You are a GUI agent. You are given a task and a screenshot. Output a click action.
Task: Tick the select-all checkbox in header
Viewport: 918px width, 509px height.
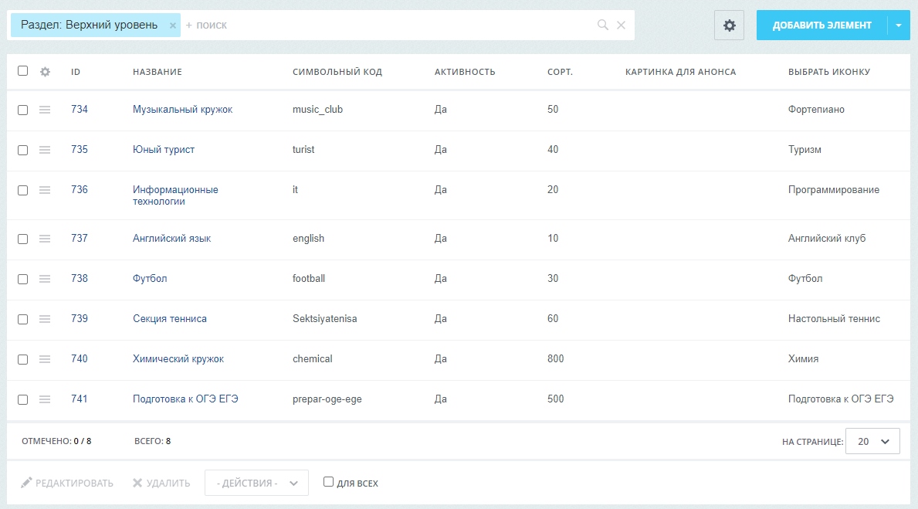point(23,71)
